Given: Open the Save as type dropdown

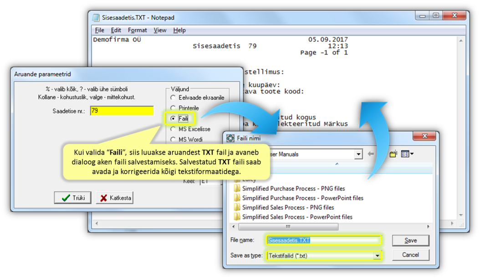Looking at the screenshot, I should [378, 256].
